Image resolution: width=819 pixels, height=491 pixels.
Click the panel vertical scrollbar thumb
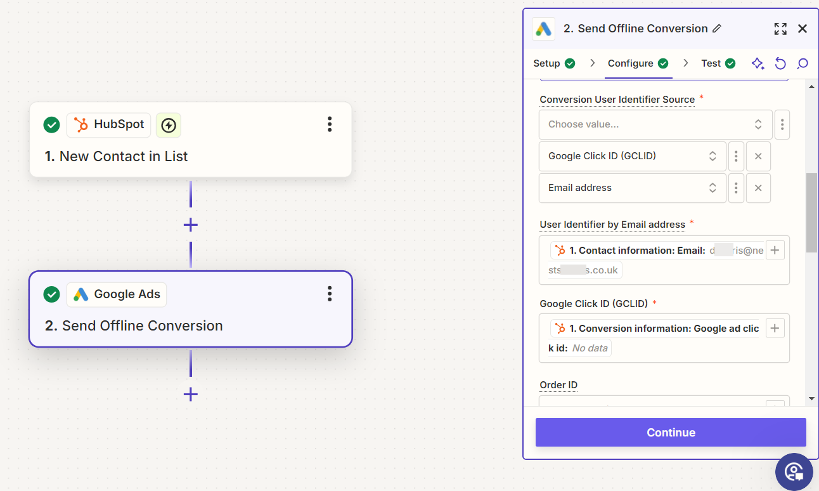(811, 213)
